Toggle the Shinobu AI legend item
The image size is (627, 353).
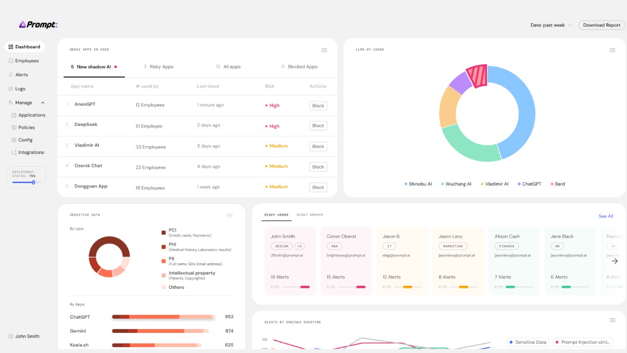[418, 184]
